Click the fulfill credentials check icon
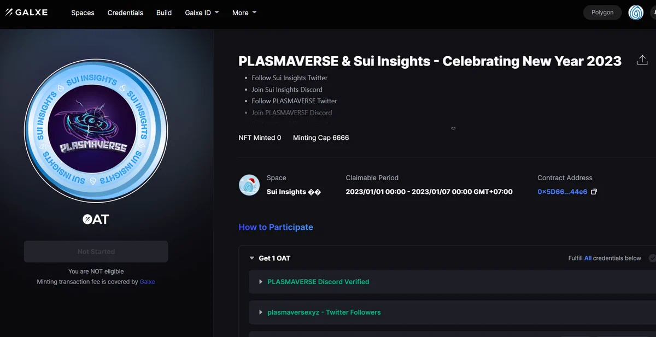The width and height of the screenshot is (656, 337). pyautogui.click(x=652, y=258)
